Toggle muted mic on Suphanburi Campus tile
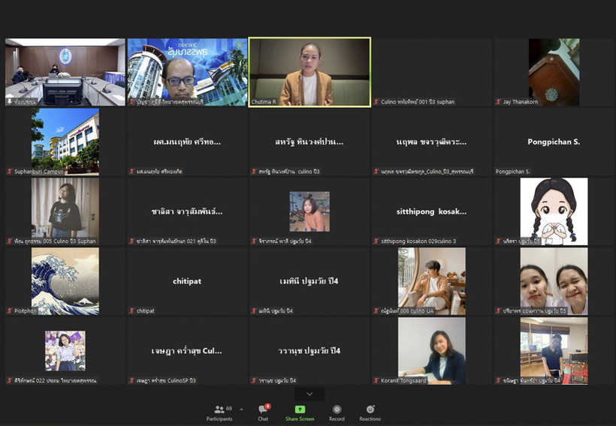Screen dimensions: 616x426 pos(9,172)
